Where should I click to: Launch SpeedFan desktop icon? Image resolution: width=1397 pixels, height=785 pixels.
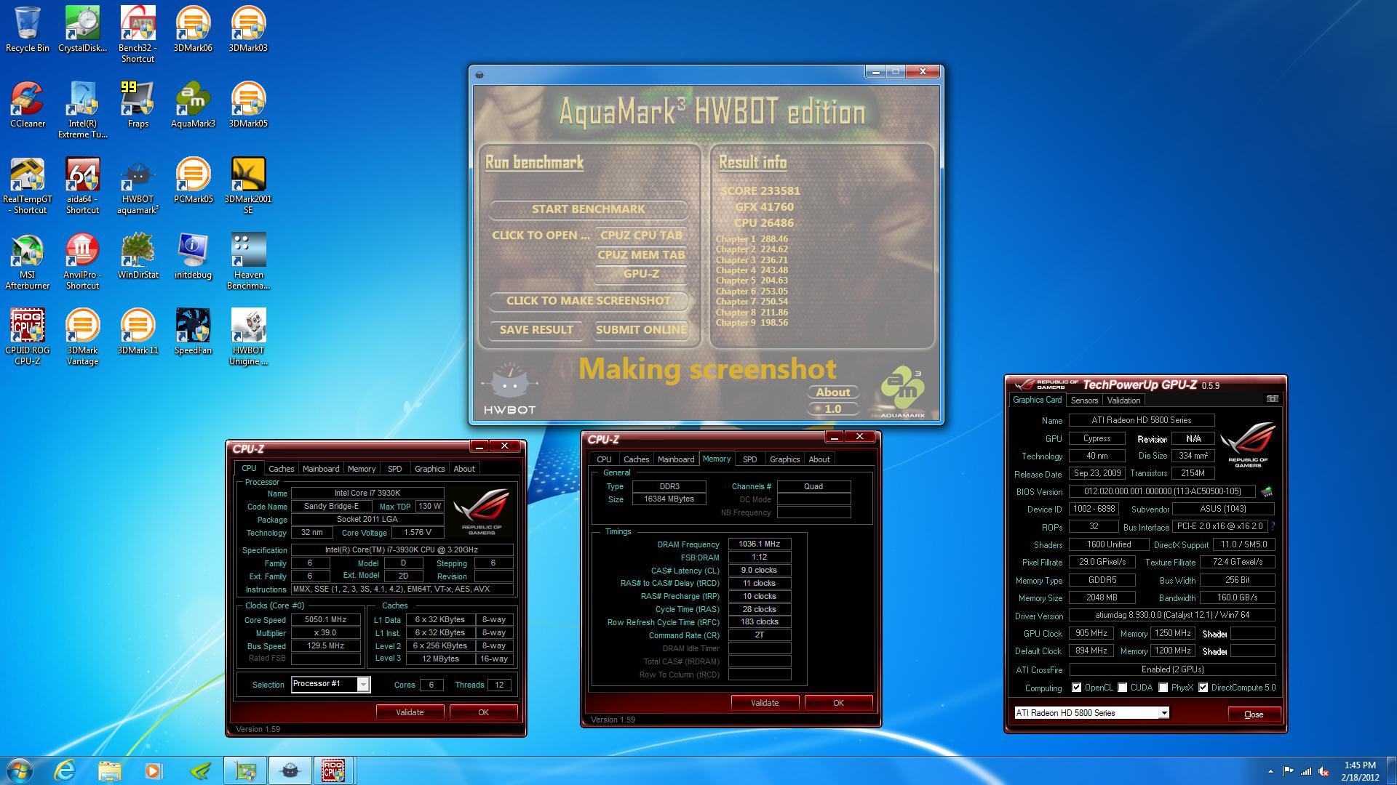point(193,331)
